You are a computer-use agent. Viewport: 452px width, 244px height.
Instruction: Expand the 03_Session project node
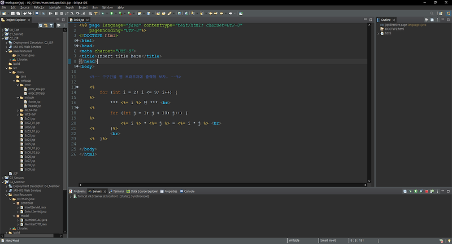tap(2, 178)
